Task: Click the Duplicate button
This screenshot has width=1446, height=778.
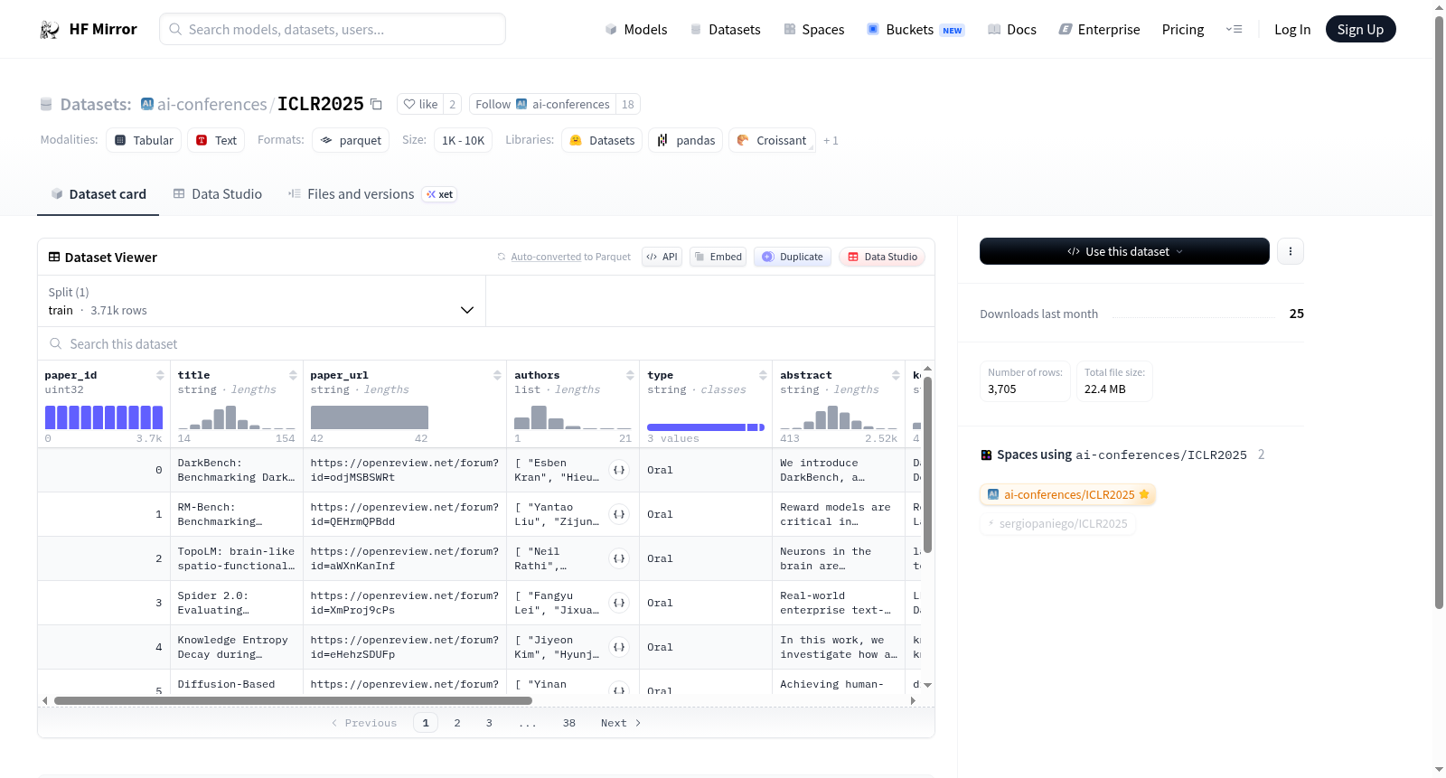Action: tap(793, 258)
